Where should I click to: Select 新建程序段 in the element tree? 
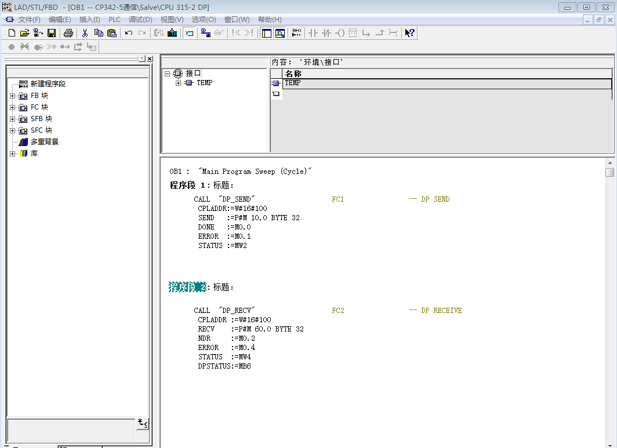click(x=48, y=84)
